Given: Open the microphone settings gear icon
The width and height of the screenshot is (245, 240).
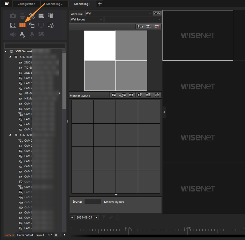Looking at the screenshot, I should [x=22, y=34].
